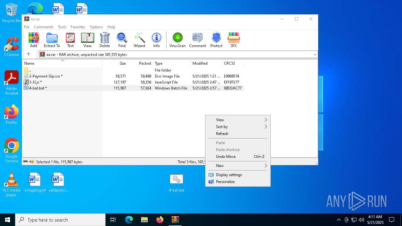
Task: Open Microsoft Edge from the taskbar
Action: coord(129,220)
